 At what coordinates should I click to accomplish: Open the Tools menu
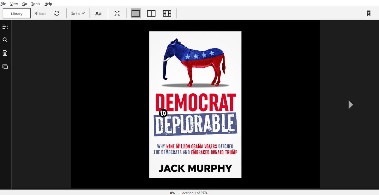[36, 4]
